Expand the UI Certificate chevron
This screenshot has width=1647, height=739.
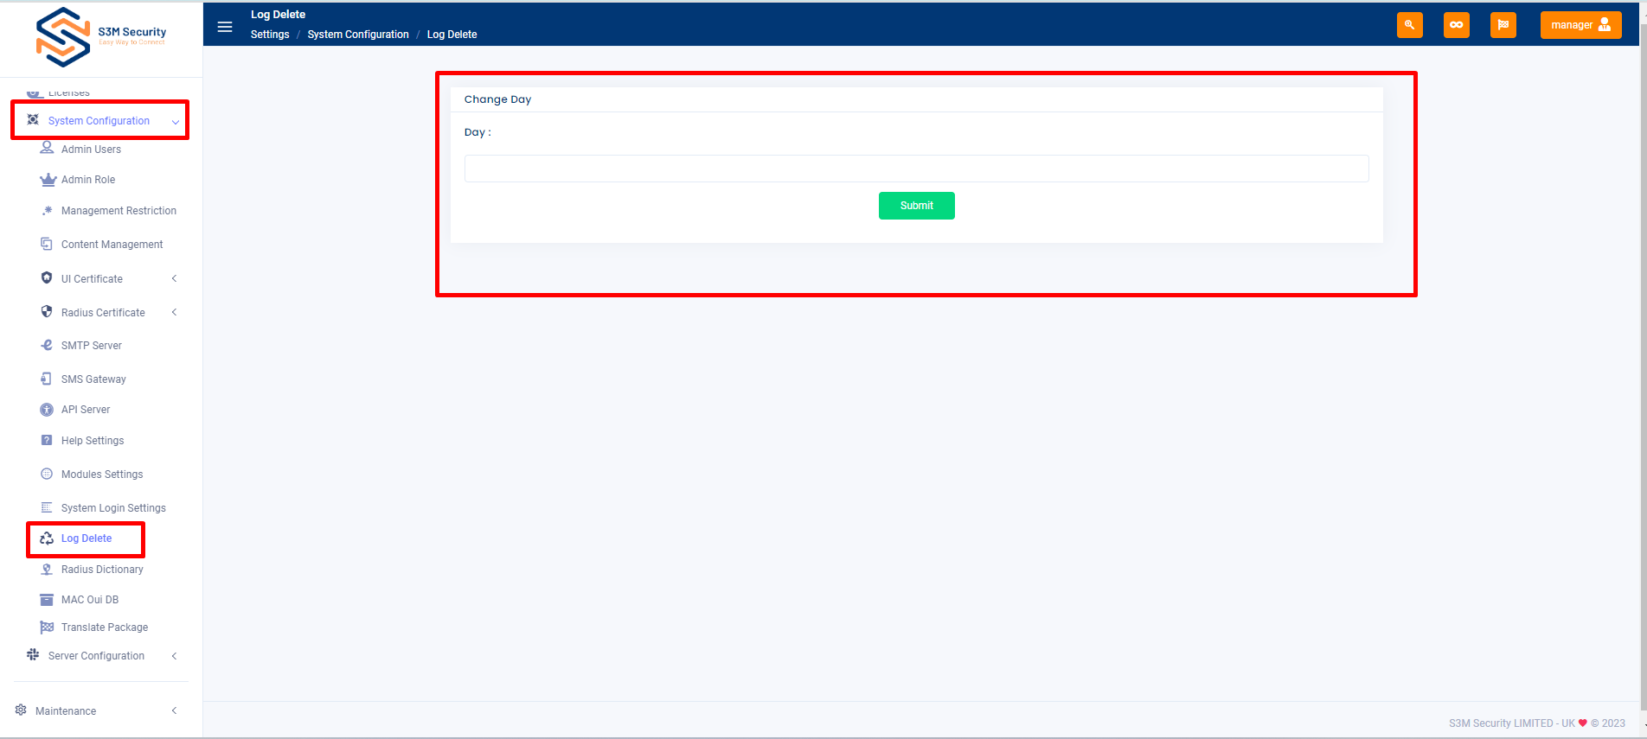coord(174,278)
